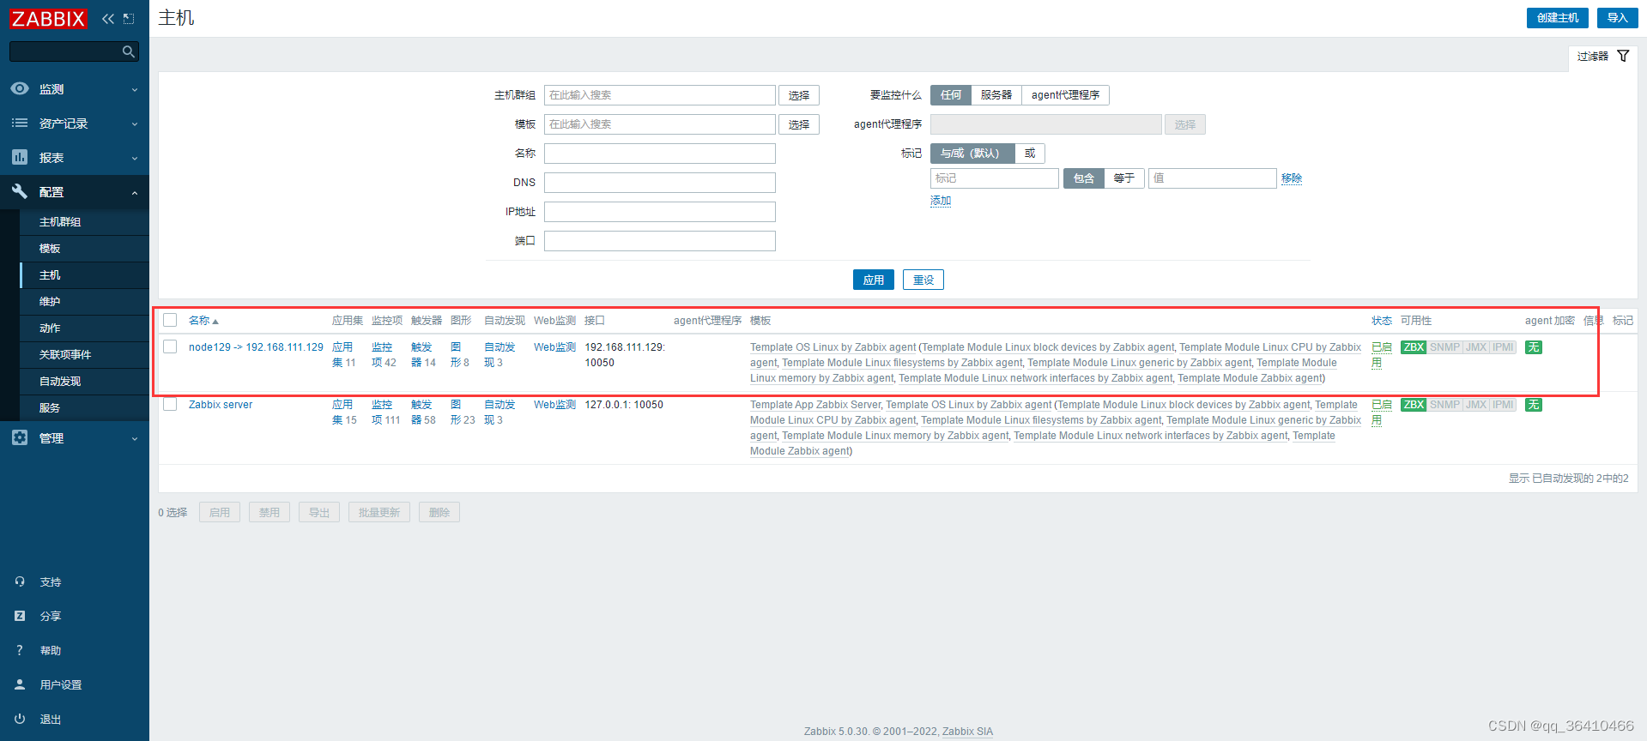This screenshot has width=1647, height=741.
Task: Collapse the 配置 menu chevron
Action: (135, 192)
